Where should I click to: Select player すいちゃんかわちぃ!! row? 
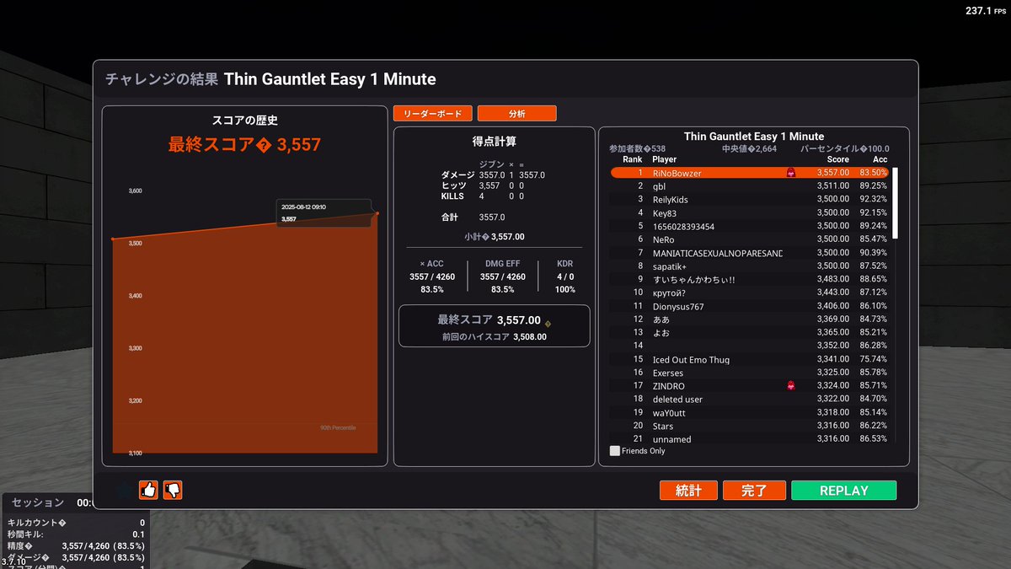point(750,280)
